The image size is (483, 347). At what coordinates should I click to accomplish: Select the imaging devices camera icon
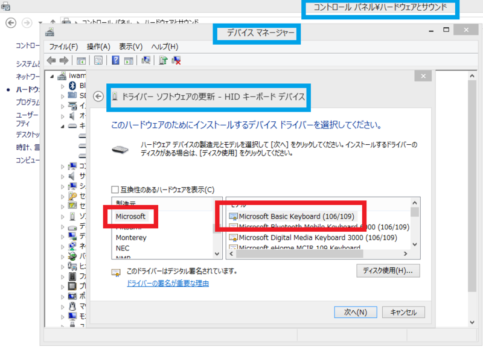point(72,106)
